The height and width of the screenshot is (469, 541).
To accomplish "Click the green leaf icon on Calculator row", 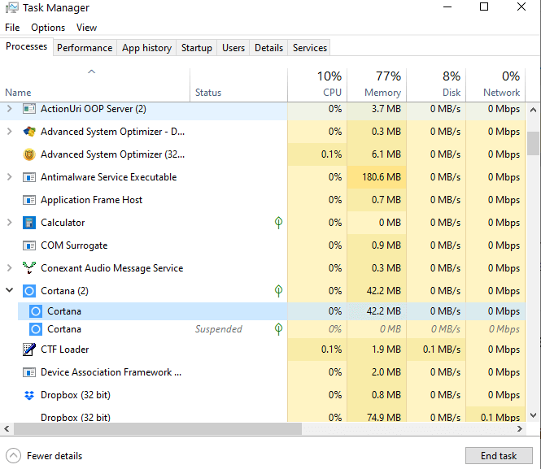I will [x=278, y=223].
